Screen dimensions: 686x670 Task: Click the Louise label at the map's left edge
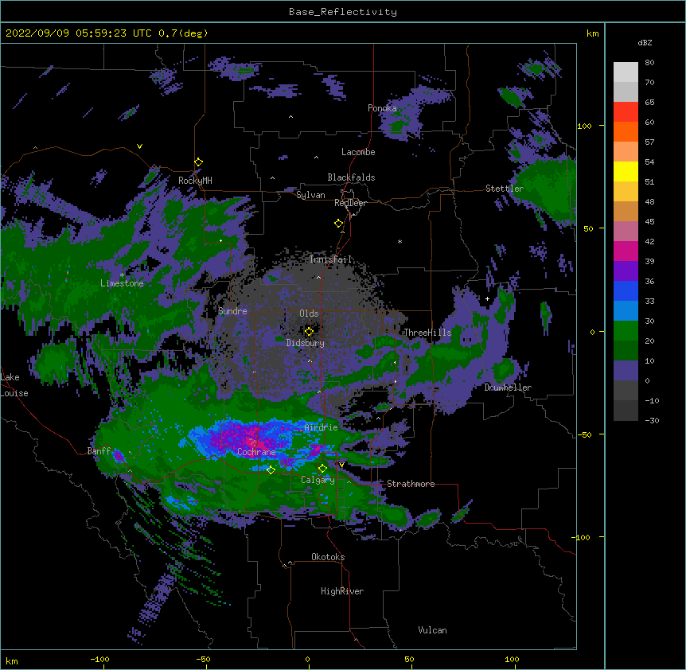click(x=14, y=393)
